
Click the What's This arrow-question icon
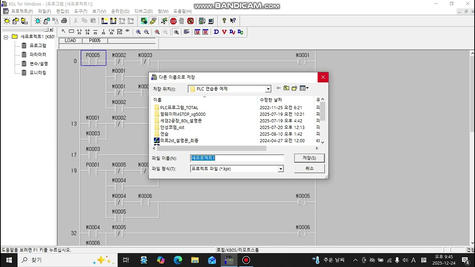[x=233, y=21]
